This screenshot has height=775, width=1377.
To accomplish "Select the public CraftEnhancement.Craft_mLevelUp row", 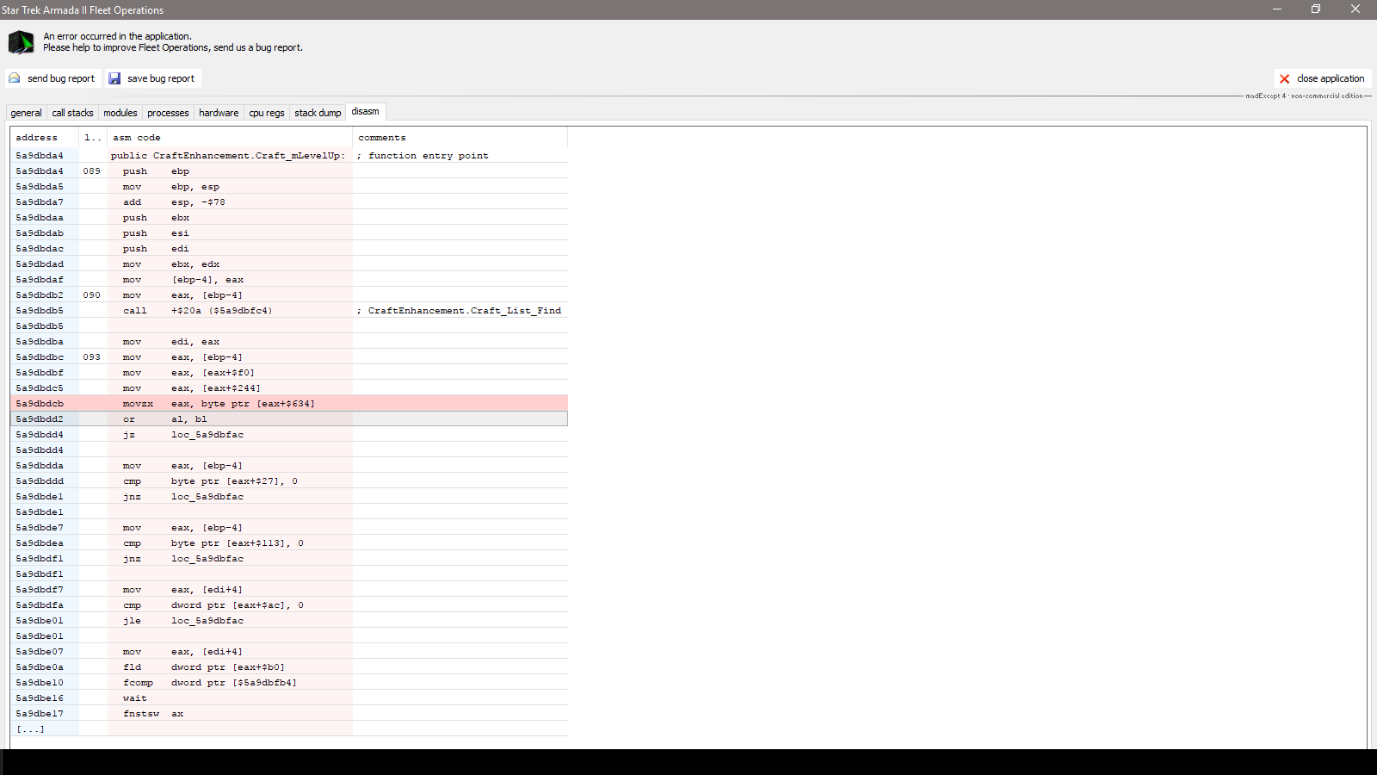I will coord(289,156).
